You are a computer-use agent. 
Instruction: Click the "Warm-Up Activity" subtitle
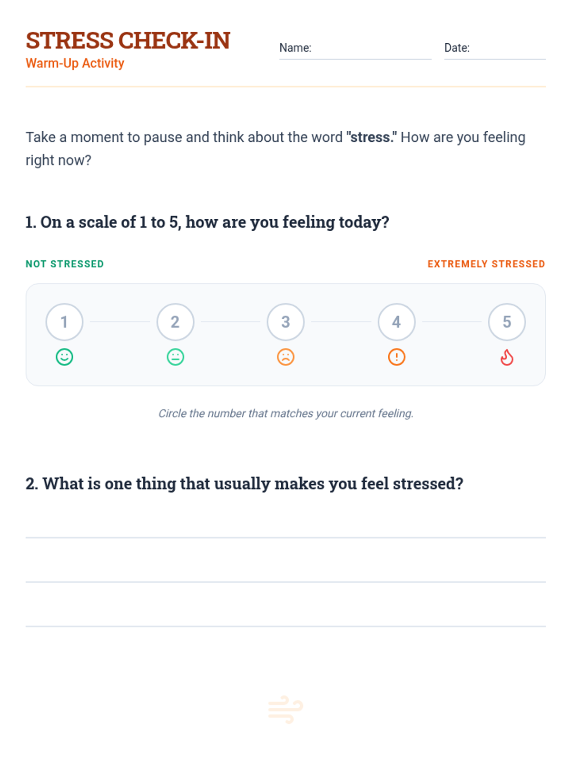tap(75, 63)
